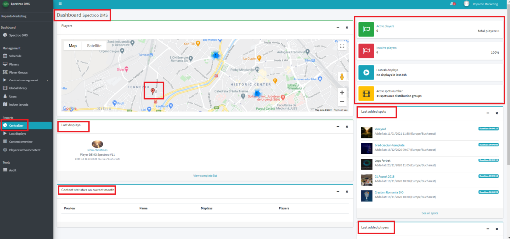Collapse the Last added players panel
The height and width of the screenshot is (239, 510).
[488, 229]
